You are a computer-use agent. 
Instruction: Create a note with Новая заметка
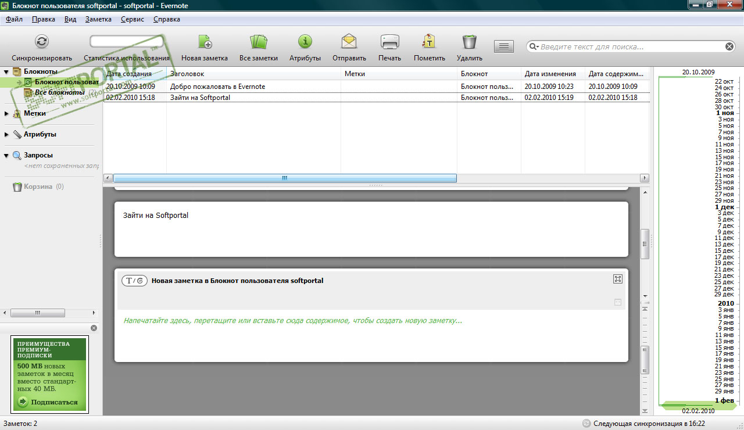tap(205, 42)
